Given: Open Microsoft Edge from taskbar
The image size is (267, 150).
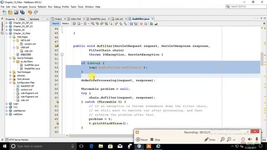Looking at the screenshot, I should point(91,146).
